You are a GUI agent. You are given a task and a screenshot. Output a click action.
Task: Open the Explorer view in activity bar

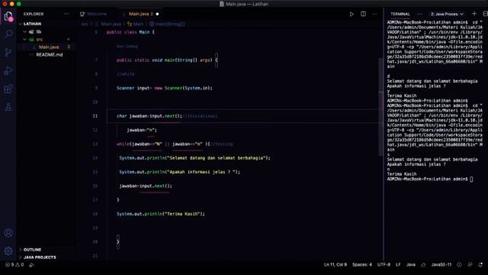click(x=8, y=16)
